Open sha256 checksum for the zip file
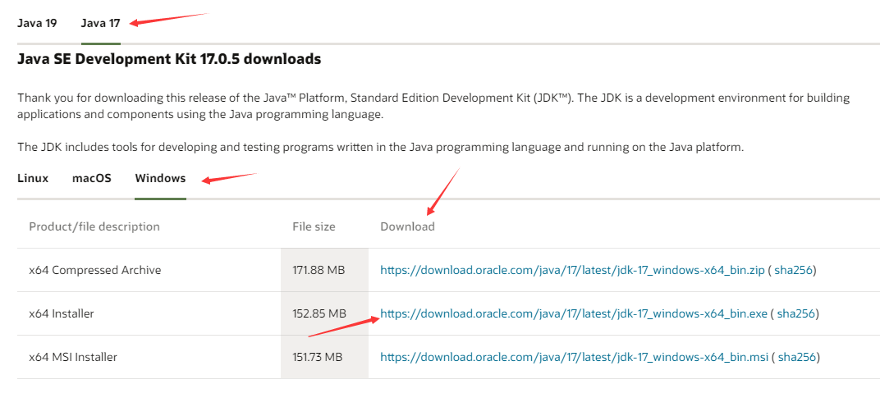The height and width of the screenshot is (416, 880). [793, 270]
